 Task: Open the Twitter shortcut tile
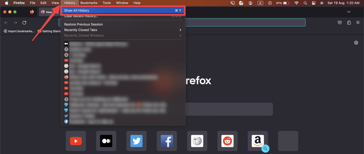point(136,141)
